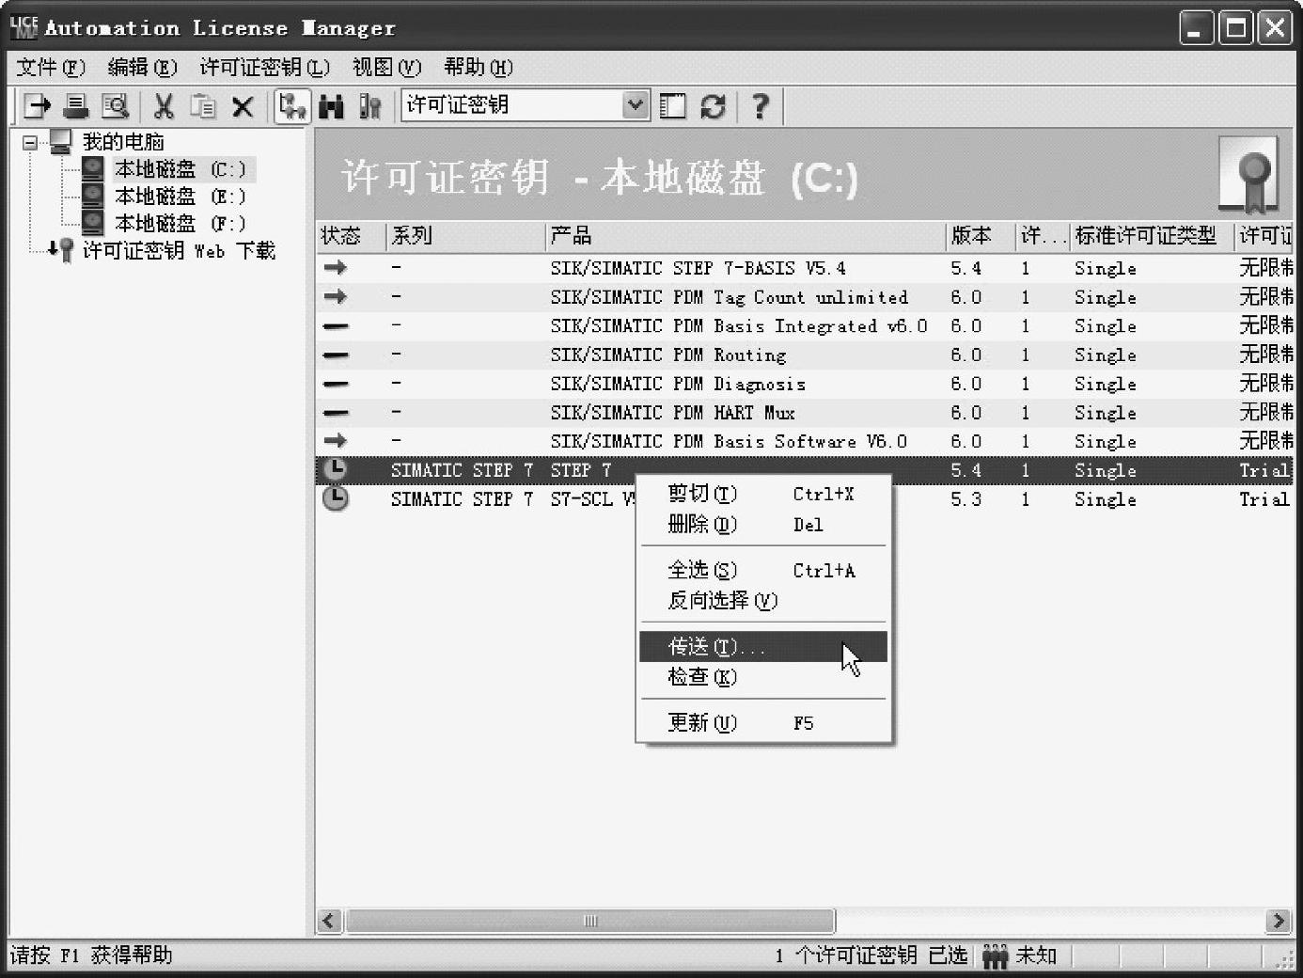This screenshot has height=978, width=1303.
Task: Maximize the Automation License Manager window
Action: [1235, 28]
